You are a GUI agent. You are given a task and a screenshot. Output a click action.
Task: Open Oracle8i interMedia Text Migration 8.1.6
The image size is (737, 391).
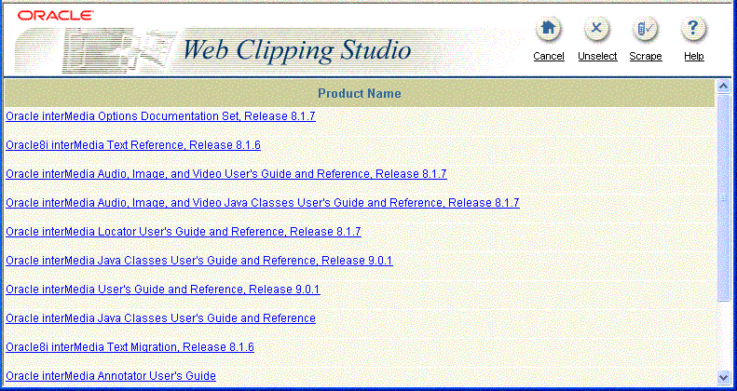coord(130,347)
